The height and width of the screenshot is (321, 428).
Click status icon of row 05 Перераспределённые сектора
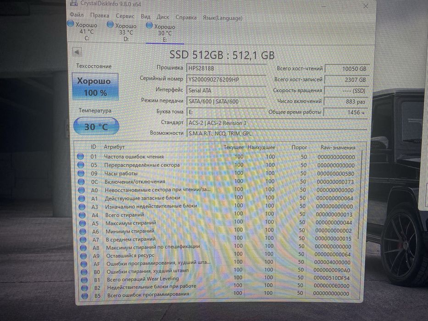coord(81,165)
